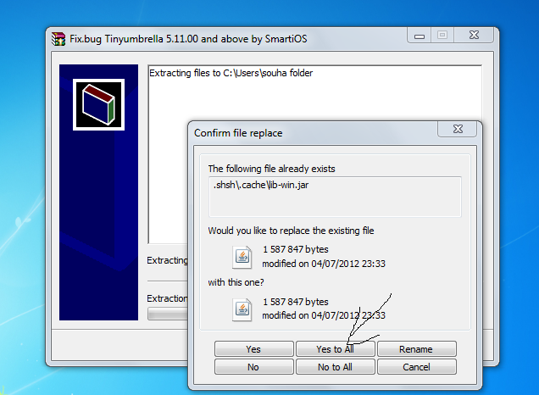Click the new file's Java jar icon

click(x=242, y=309)
